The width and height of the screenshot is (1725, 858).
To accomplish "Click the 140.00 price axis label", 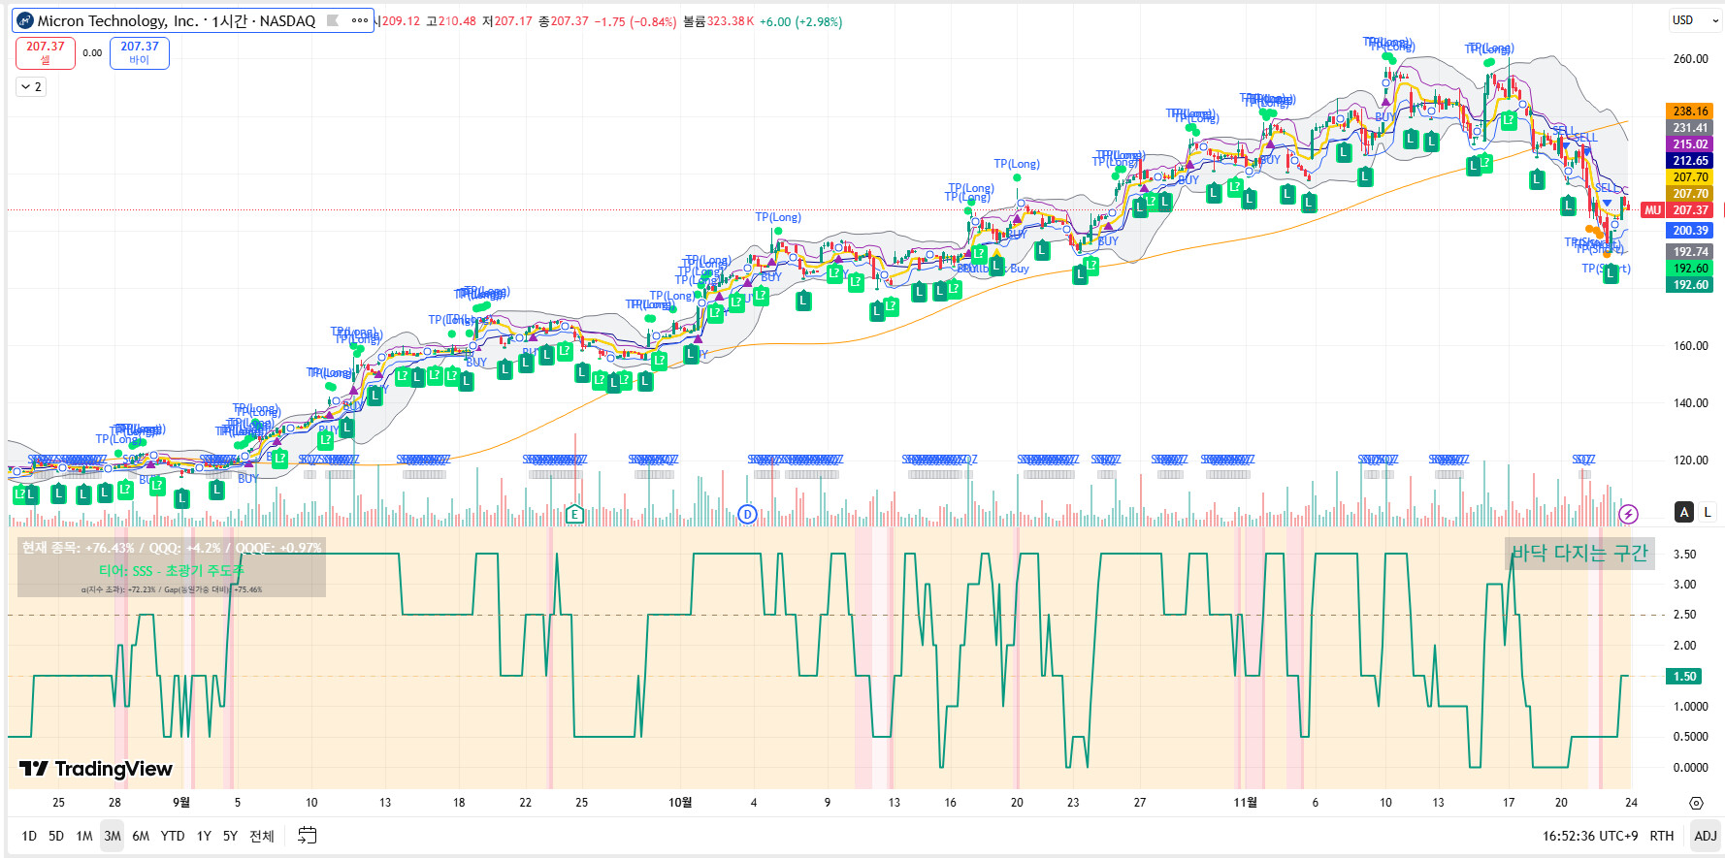I will 1690,403.
